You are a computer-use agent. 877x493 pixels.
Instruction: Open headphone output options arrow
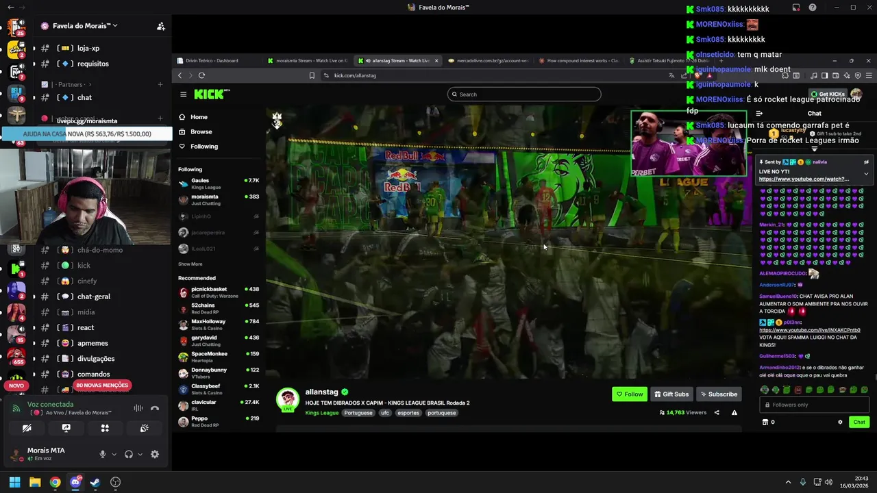click(140, 454)
